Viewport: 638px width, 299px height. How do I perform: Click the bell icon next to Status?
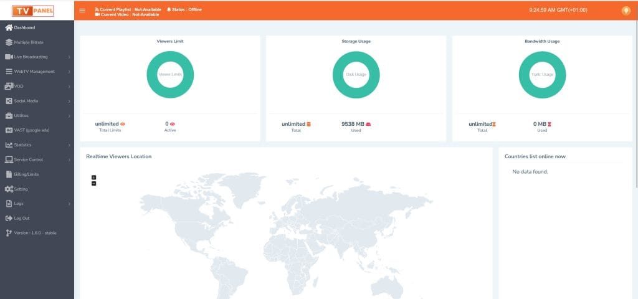(x=169, y=9)
